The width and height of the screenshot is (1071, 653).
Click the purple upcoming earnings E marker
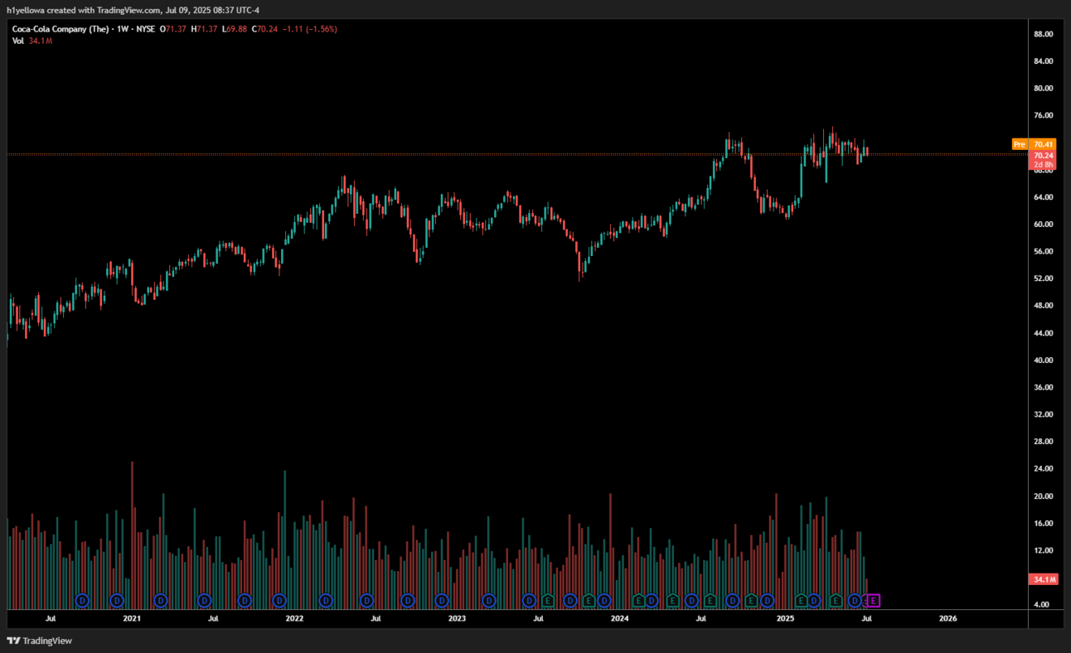tap(873, 600)
